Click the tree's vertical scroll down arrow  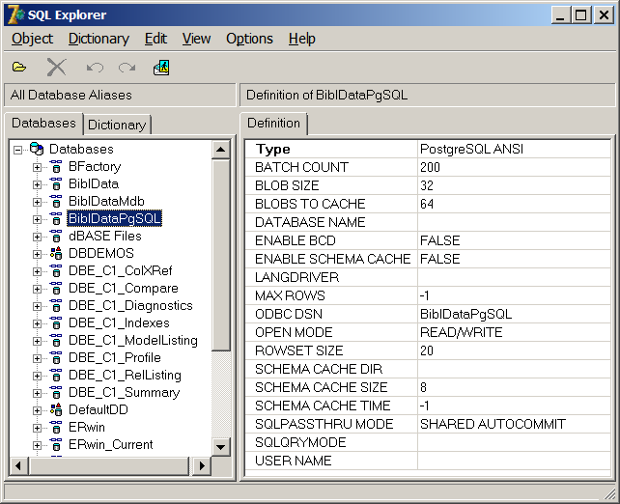click(220, 447)
